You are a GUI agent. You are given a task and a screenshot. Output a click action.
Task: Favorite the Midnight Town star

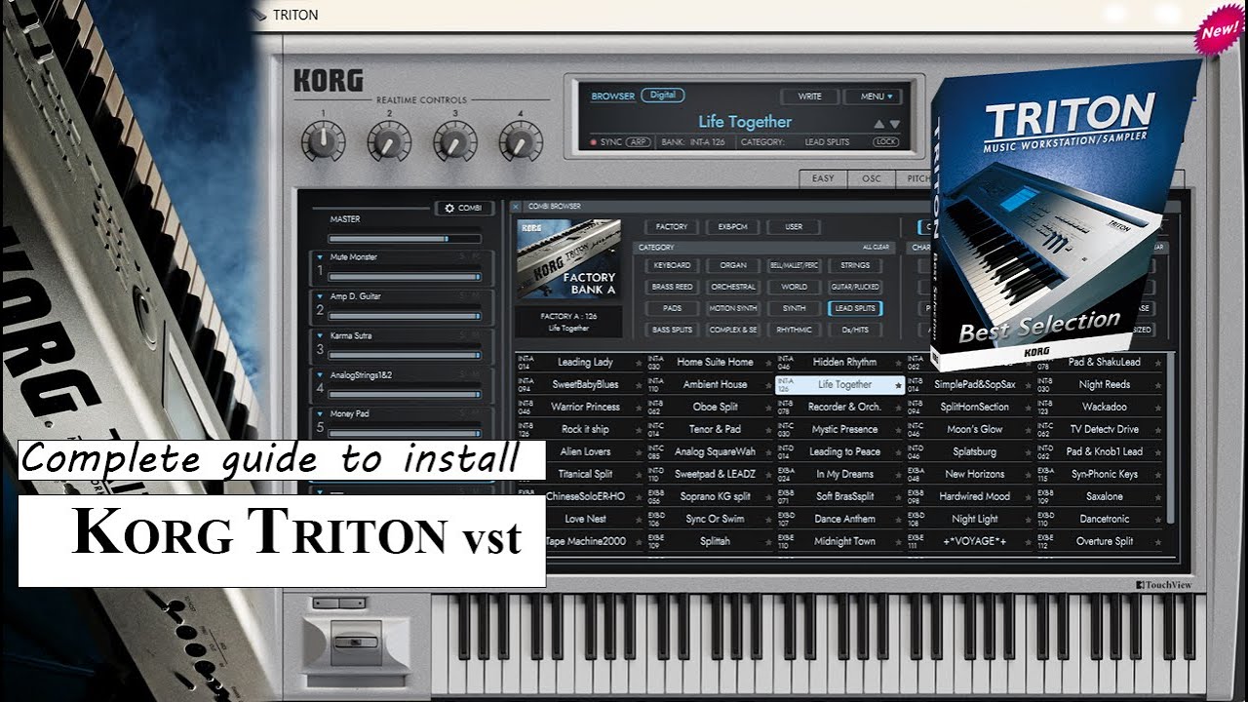point(898,542)
